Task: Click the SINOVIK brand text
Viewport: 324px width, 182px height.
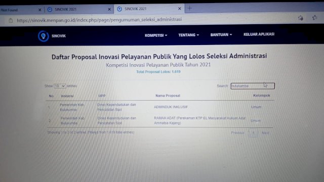Action: pos(59,36)
